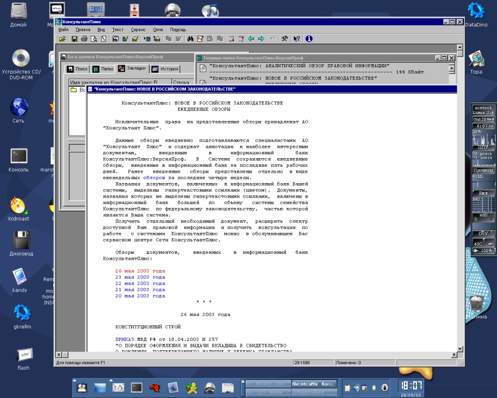The width and height of the screenshot is (497, 398).
Task: Switch to the История tab
Action: 165,69
